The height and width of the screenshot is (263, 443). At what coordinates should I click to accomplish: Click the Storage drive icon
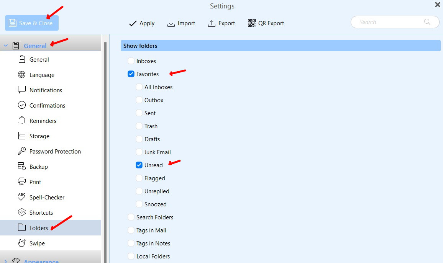(22, 136)
